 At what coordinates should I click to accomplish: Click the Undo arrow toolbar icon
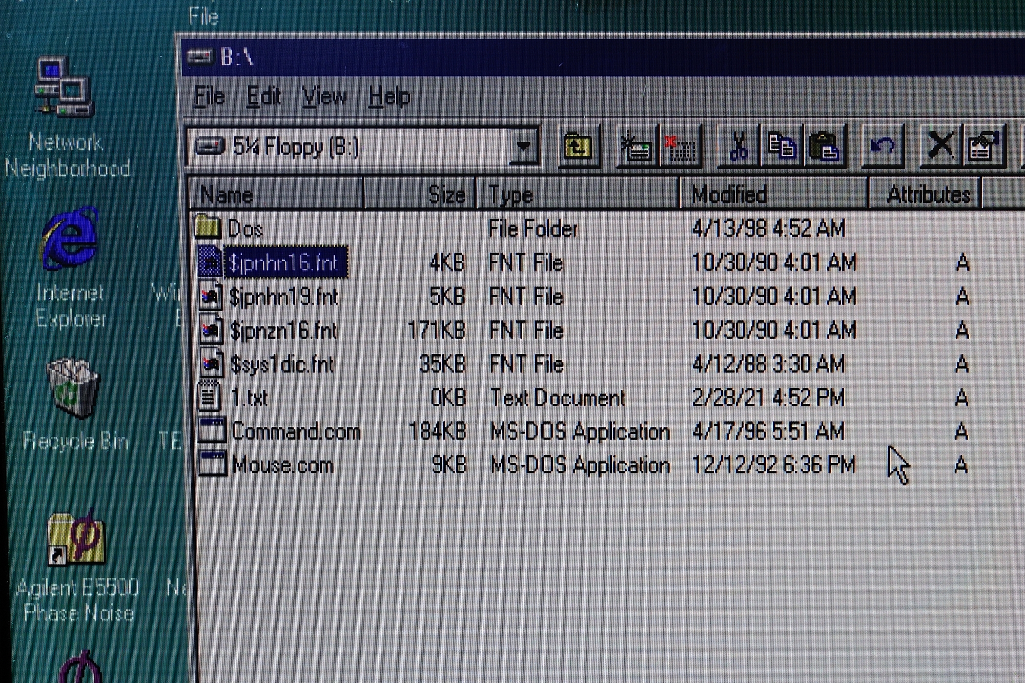click(x=881, y=147)
